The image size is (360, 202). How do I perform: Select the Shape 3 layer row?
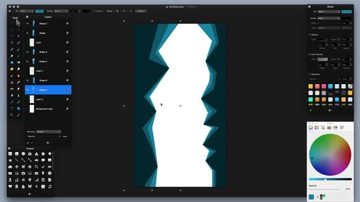48,61
